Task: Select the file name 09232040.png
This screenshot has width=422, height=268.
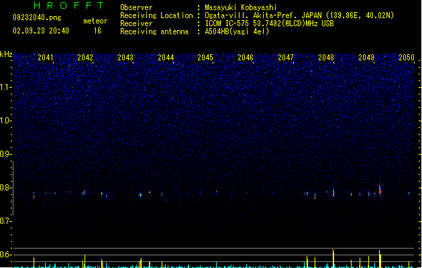Action: pos(37,17)
